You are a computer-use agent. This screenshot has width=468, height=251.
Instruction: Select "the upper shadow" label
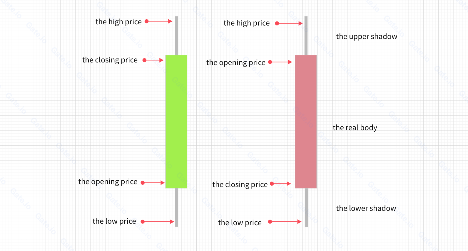[x=367, y=36]
